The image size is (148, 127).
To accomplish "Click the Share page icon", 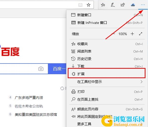I will coord(123,5).
